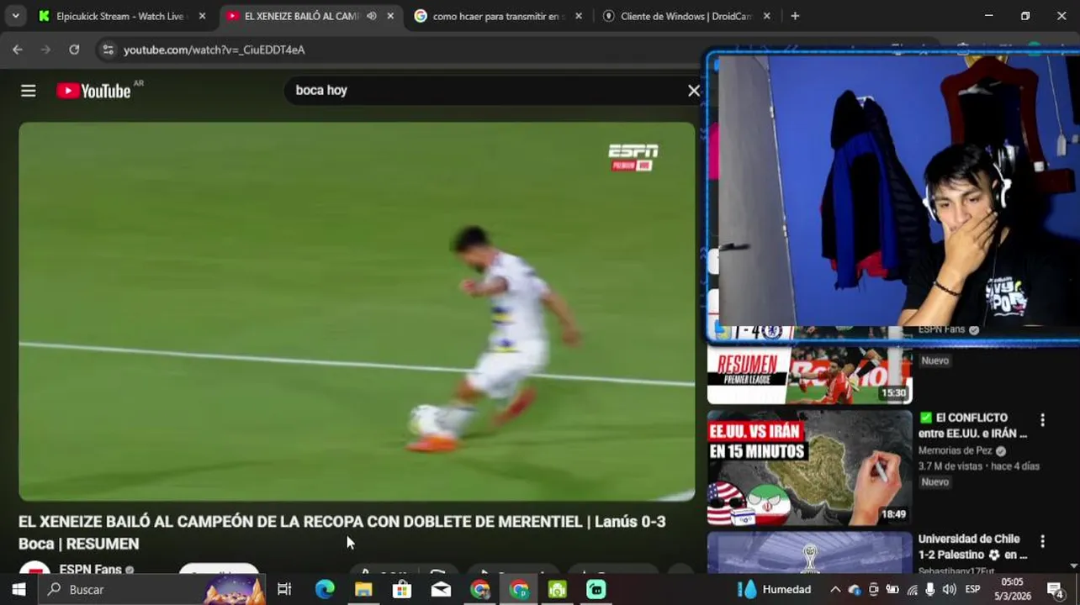Switch to the Cliente de Windows DroidCam tab

pyautogui.click(x=686, y=16)
